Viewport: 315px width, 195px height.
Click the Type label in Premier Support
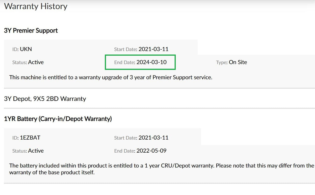222,62
